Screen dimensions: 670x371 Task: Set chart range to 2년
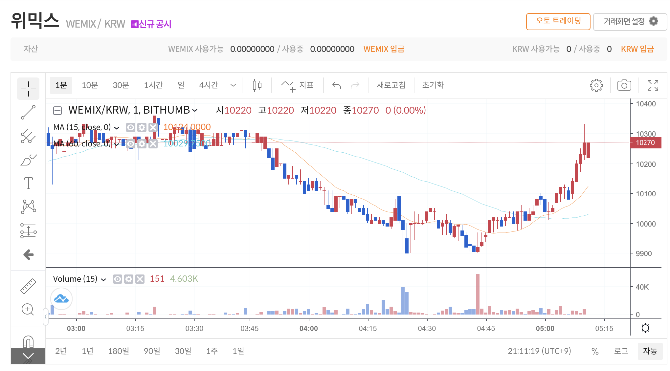pyautogui.click(x=61, y=351)
